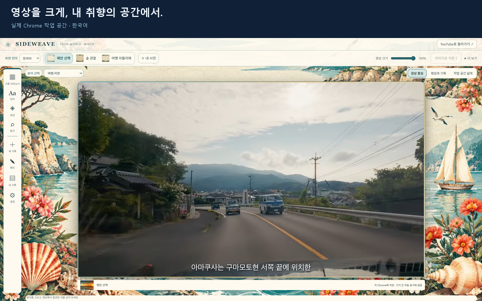
Task: Click the 여행 아틀리에 theme thumbnail
Action: click(x=106, y=58)
